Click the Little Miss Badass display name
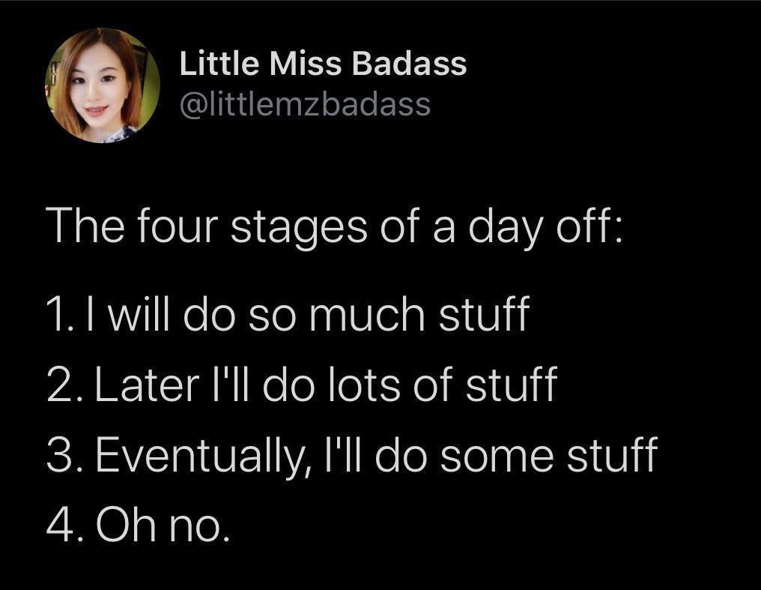The width and height of the screenshot is (761, 590). pyautogui.click(x=324, y=64)
